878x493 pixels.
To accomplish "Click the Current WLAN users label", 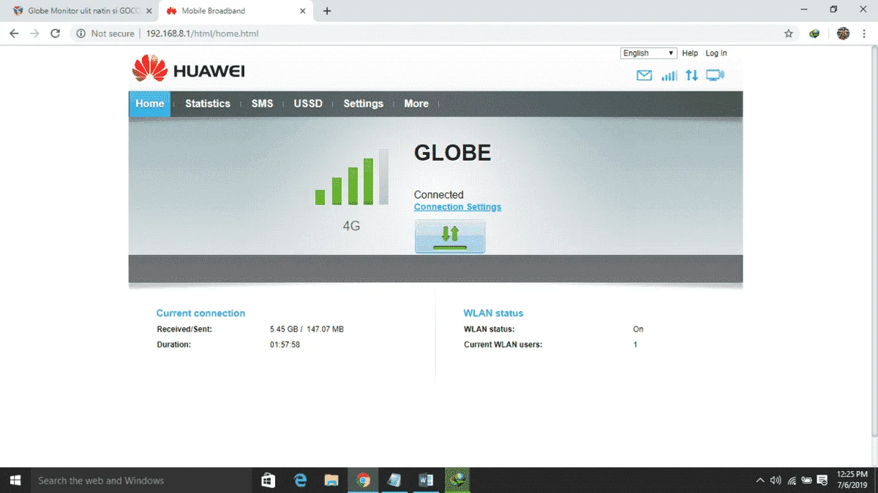I will (x=503, y=344).
